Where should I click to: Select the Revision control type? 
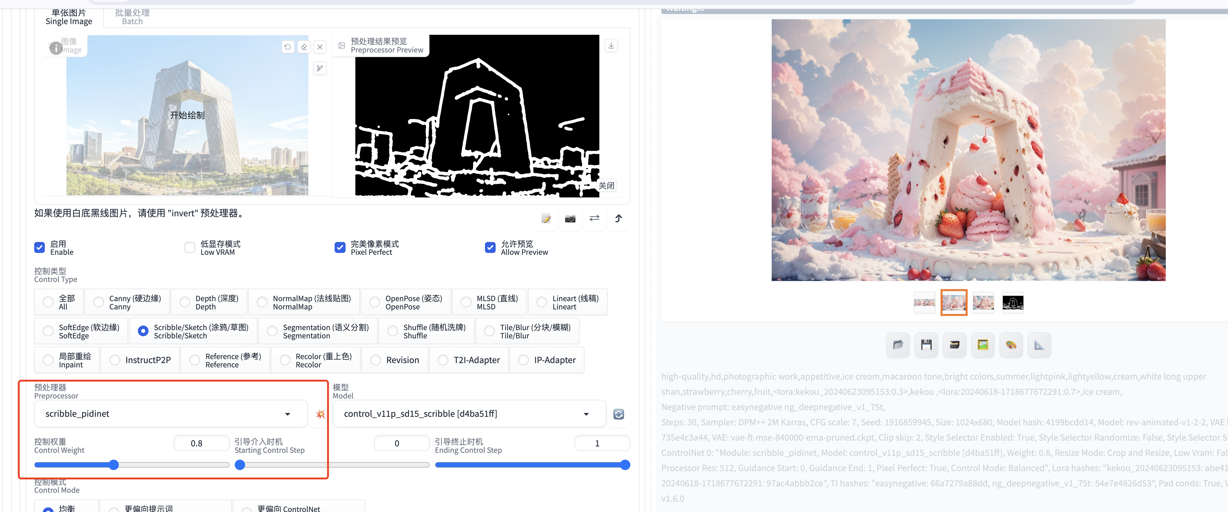click(x=395, y=360)
